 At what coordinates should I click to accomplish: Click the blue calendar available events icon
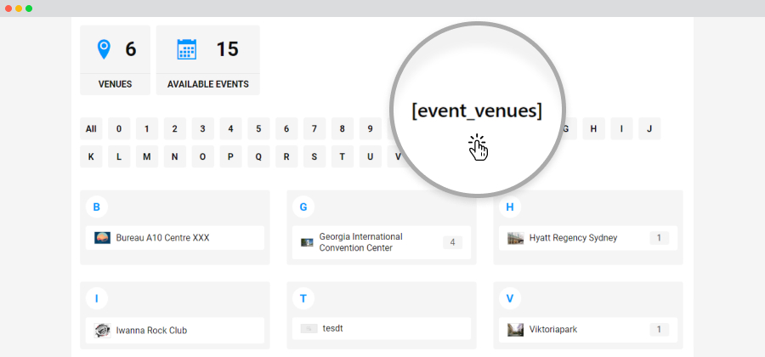click(x=186, y=49)
